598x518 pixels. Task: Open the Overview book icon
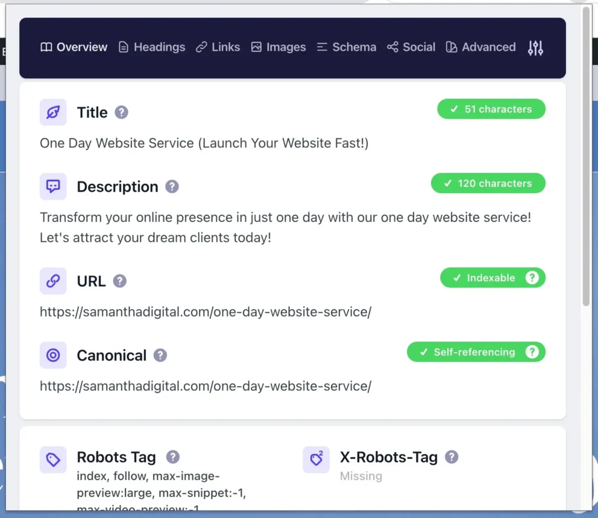pos(46,47)
